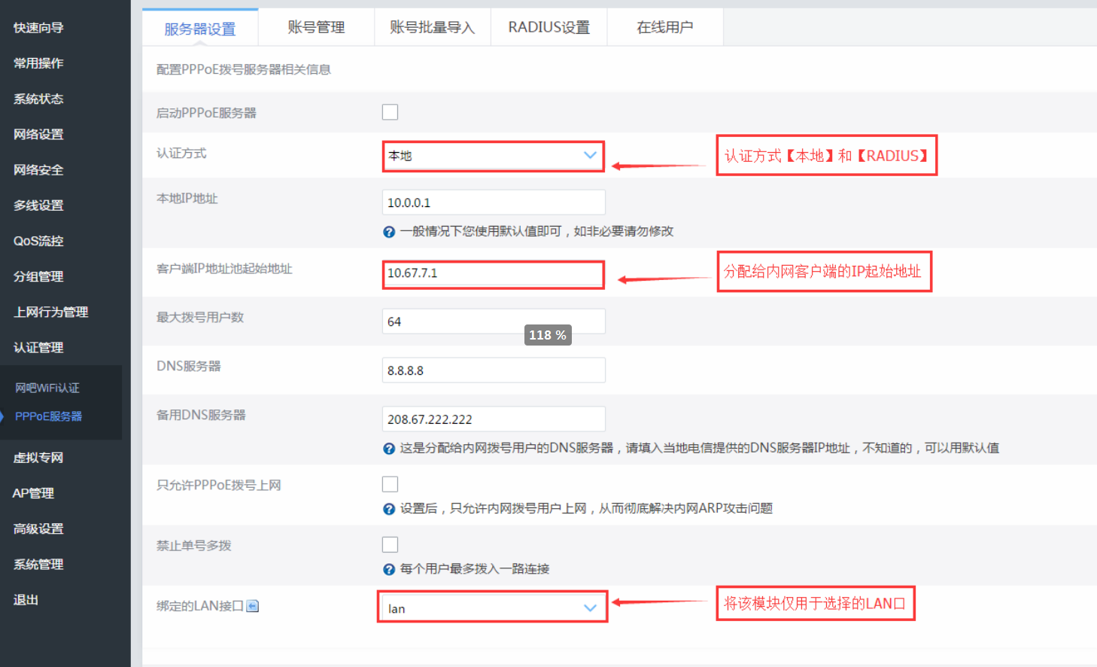The image size is (1097, 667).
Task: Open the 绑定的LAN接口 dropdown showing lan
Action: click(x=493, y=606)
